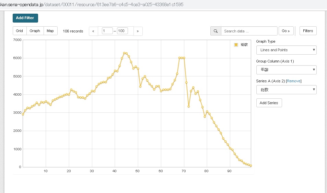Image resolution: width=327 pixels, height=193 pixels.
Task: Click the Remove link for Series A
Action: (293, 81)
